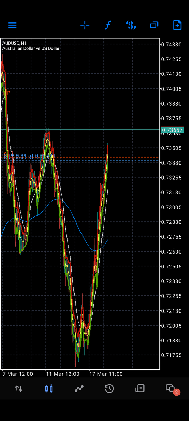Open the News document tab

[x=140, y=388]
